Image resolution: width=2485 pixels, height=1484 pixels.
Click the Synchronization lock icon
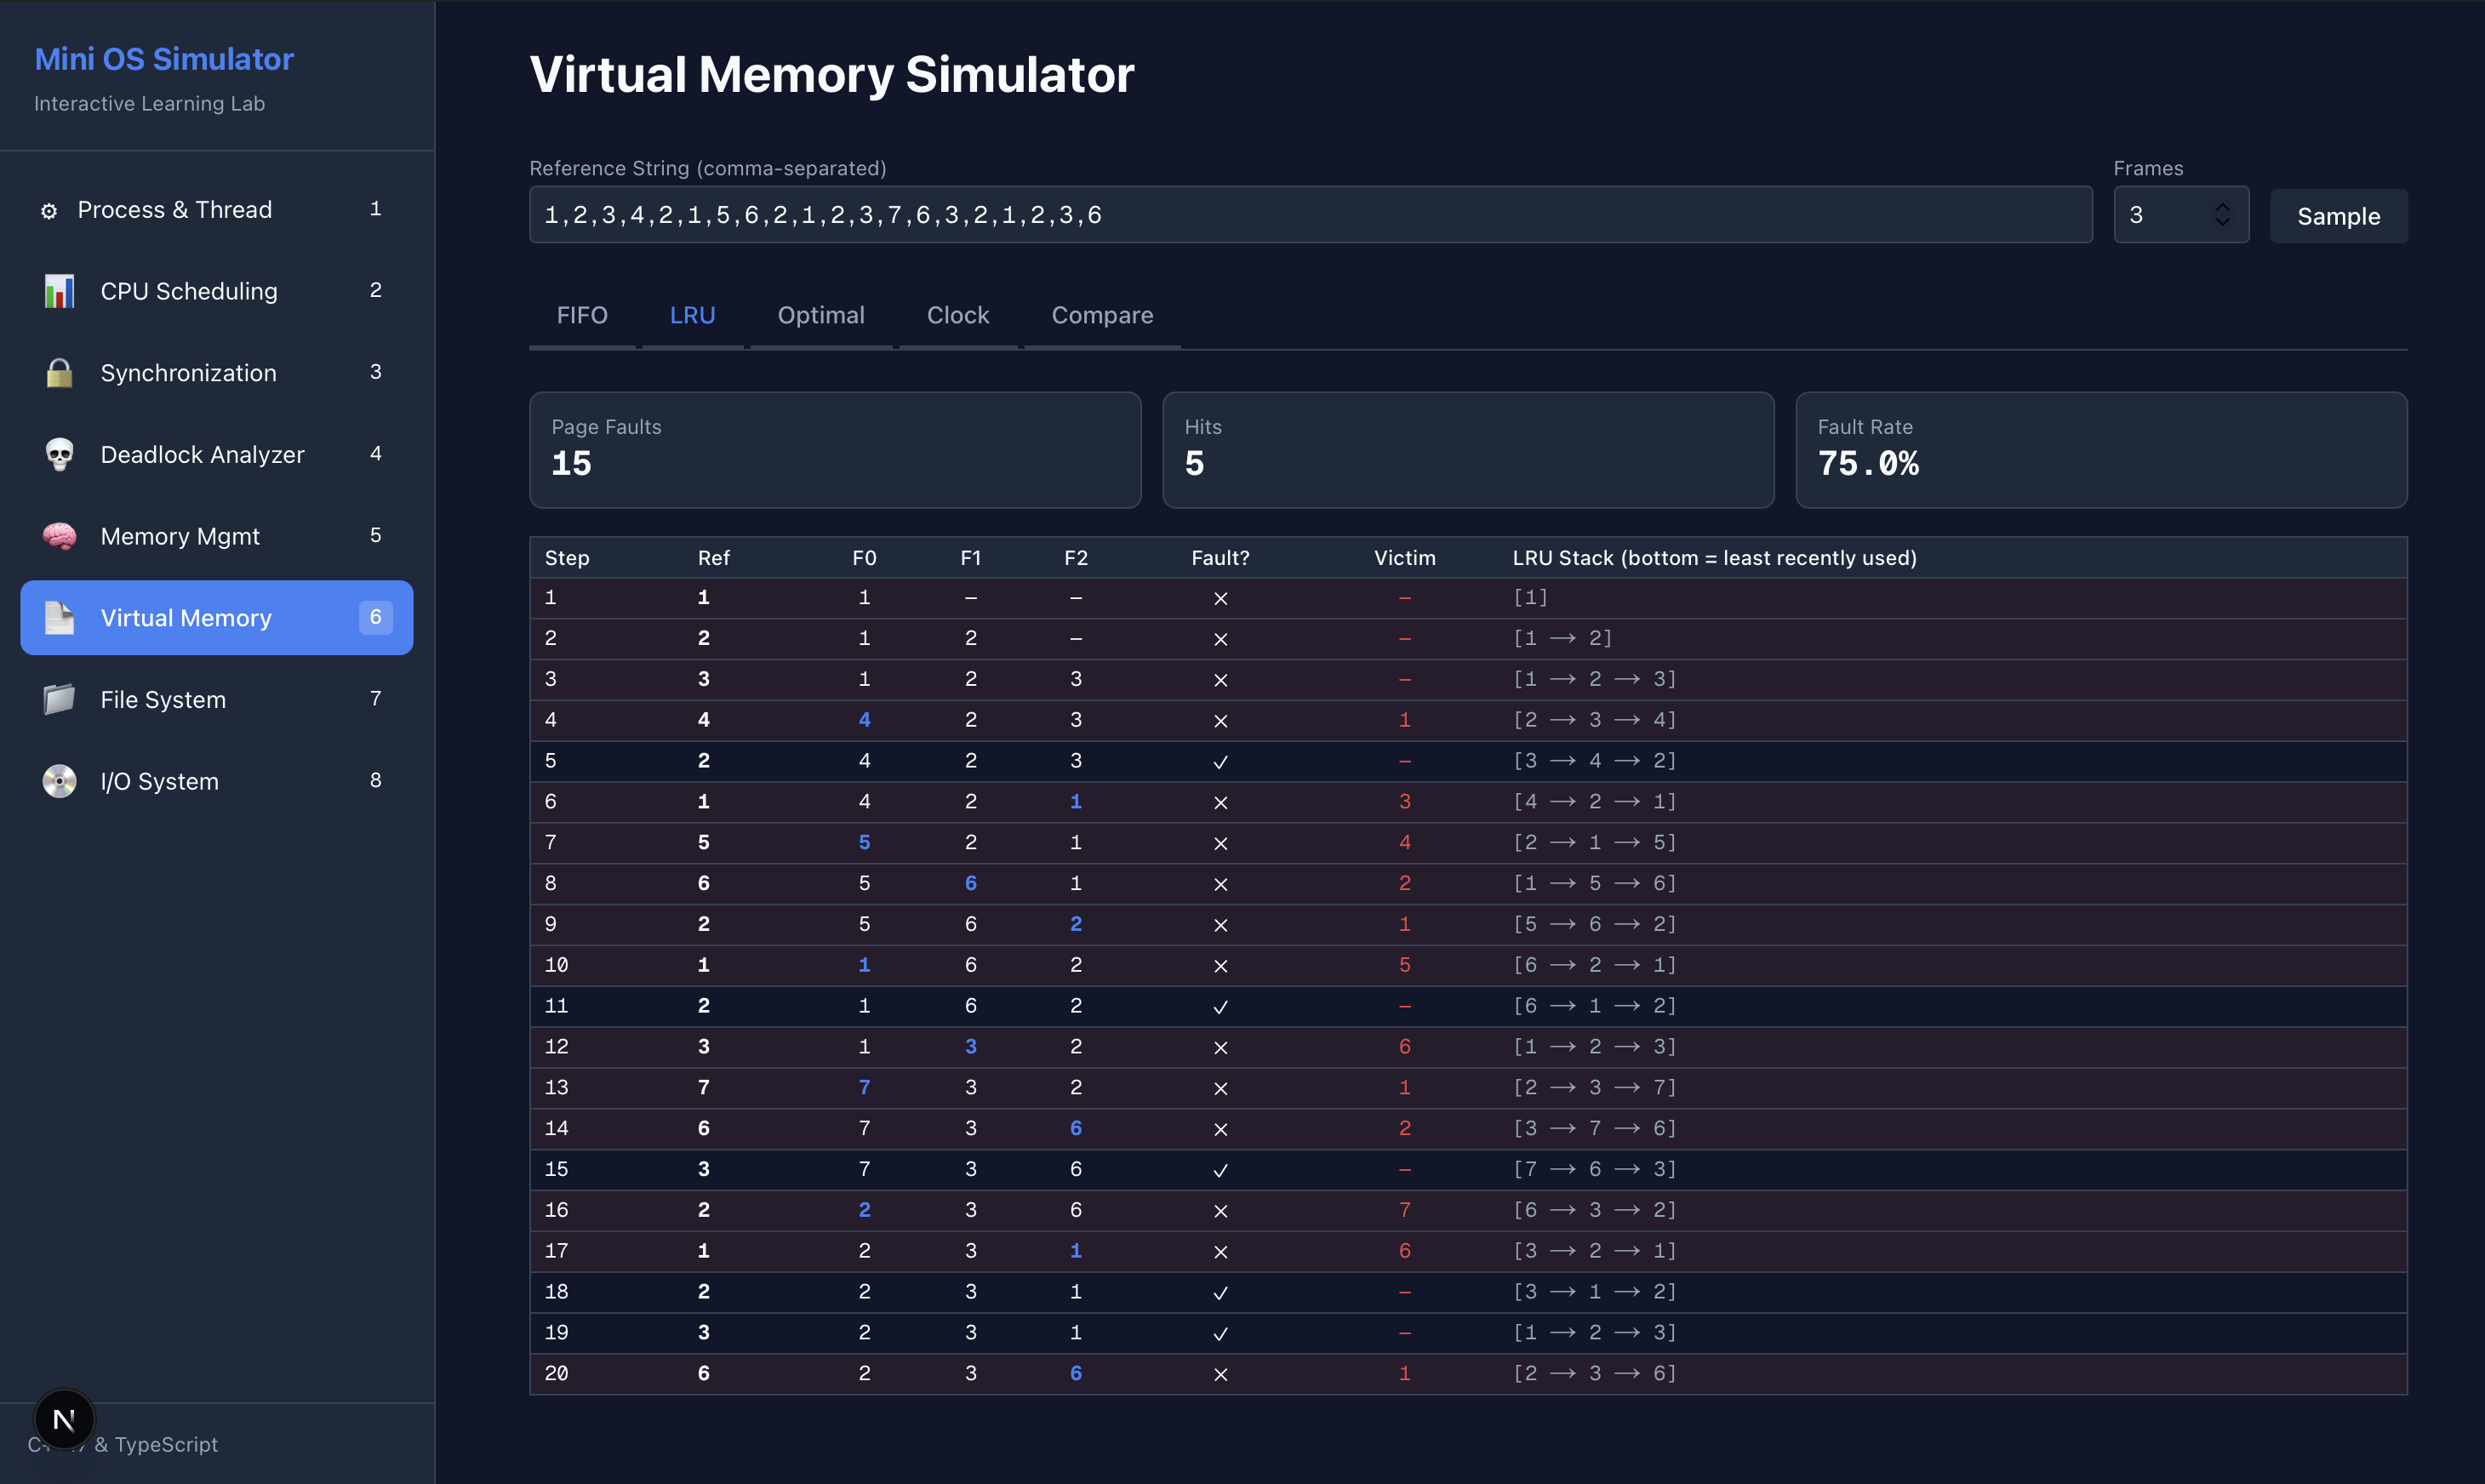pyautogui.click(x=59, y=372)
